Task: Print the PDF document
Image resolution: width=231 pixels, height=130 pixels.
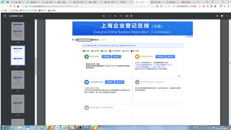Action: tap(222, 16)
